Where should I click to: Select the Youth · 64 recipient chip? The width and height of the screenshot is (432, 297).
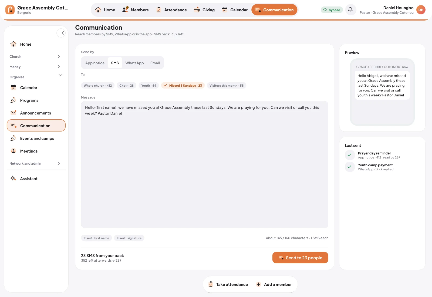pos(149,86)
